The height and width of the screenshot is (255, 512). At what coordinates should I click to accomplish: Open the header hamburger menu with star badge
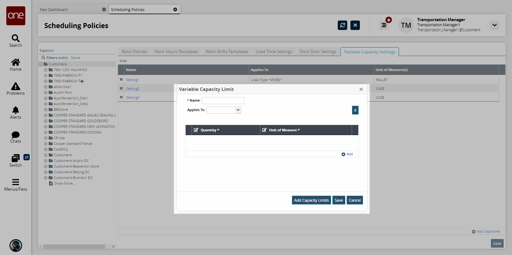(384, 25)
